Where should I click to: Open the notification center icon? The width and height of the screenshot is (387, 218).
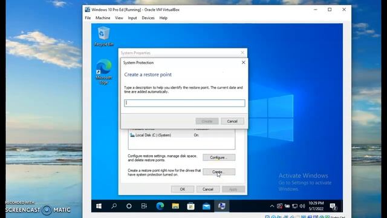point(333,206)
